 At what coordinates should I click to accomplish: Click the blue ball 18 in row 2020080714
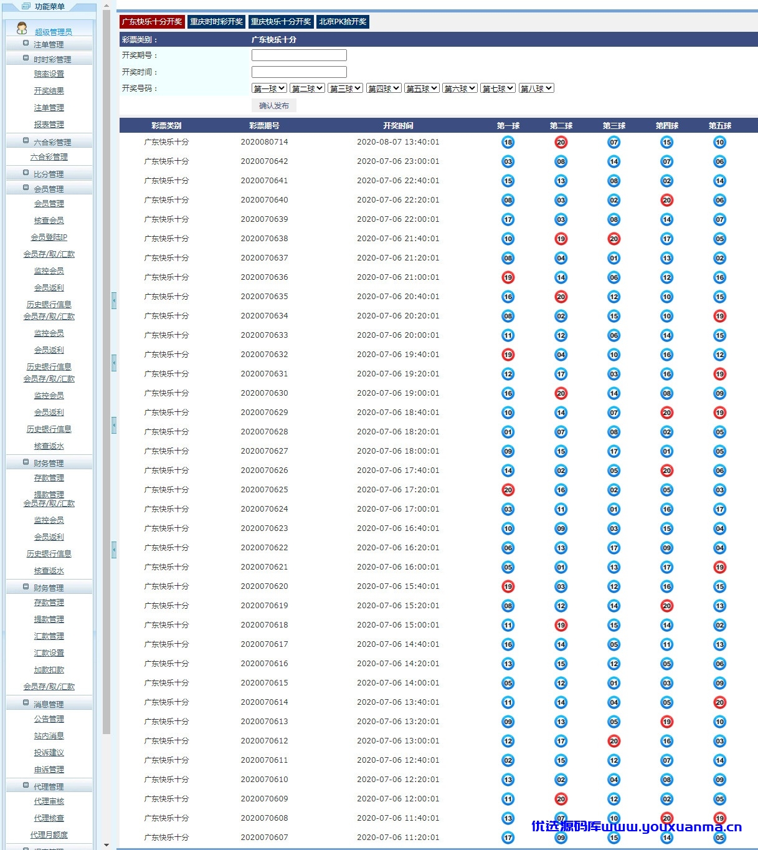point(508,142)
